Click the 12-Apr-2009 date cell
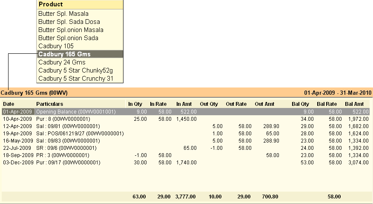Viewport: 373px width, 204px height. click(x=17, y=126)
